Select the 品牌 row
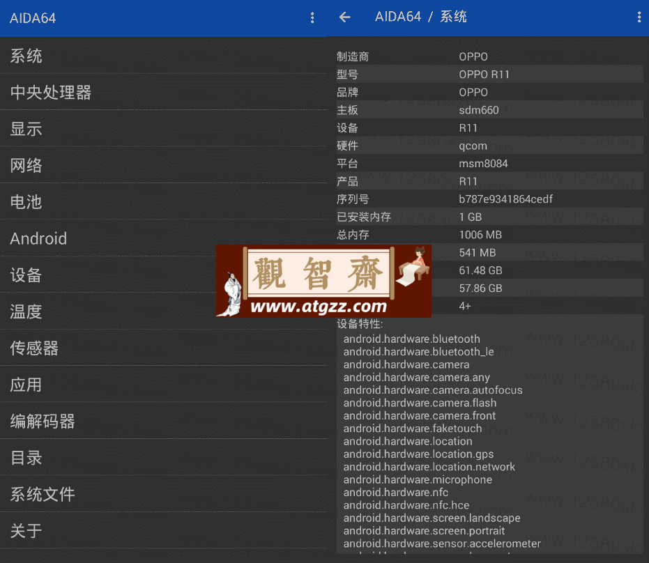Image resolution: width=649 pixels, height=563 pixels. (x=489, y=92)
